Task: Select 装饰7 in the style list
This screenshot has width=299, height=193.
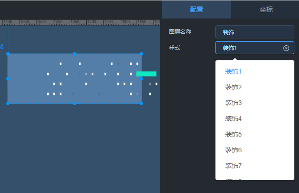Action: pyautogui.click(x=234, y=166)
